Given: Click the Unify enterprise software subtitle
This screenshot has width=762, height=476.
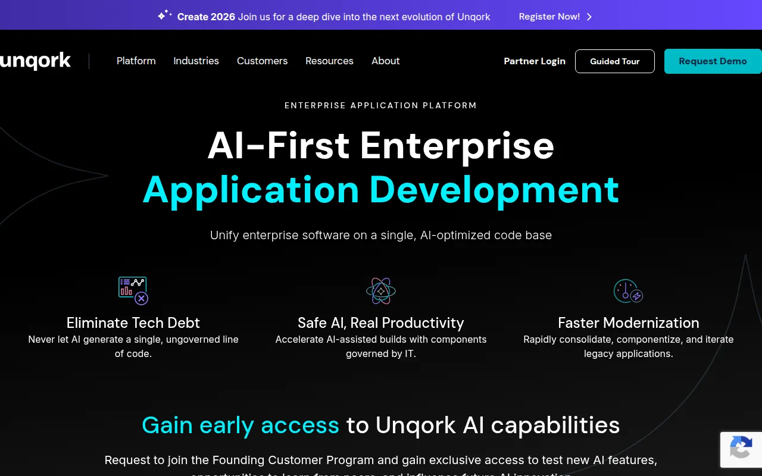Looking at the screenshot, I should coord(381,235).
